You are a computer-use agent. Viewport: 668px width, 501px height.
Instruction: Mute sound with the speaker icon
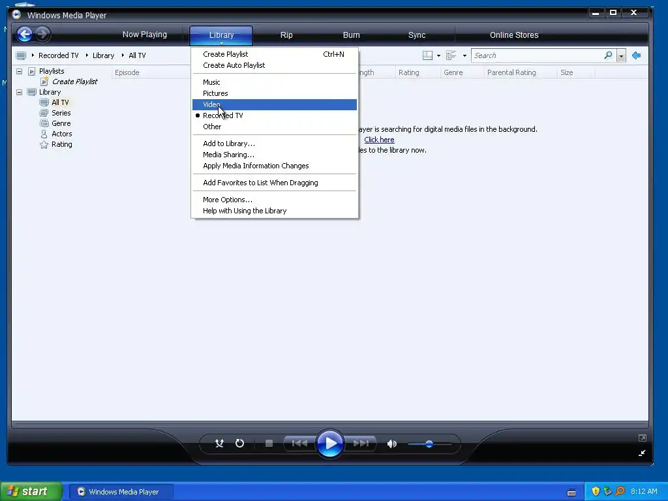pyautogui.click(x=391, y=444)
